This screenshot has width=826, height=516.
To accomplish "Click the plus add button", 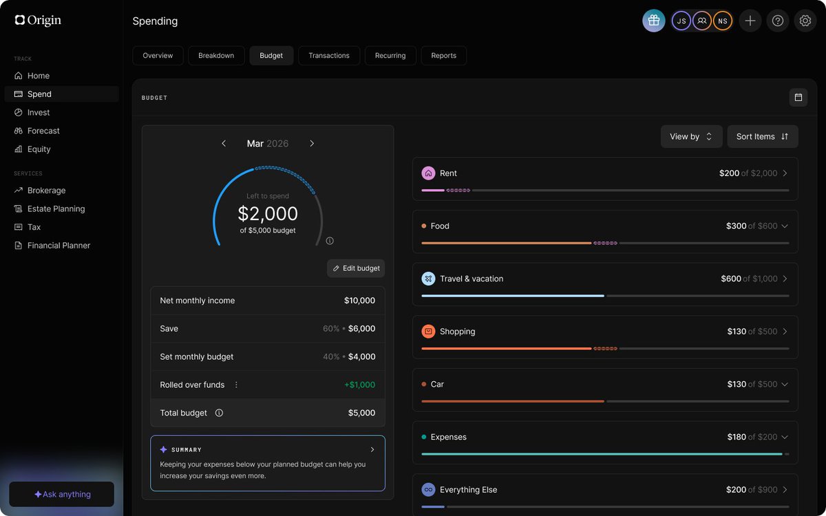I will click(750, 21).
